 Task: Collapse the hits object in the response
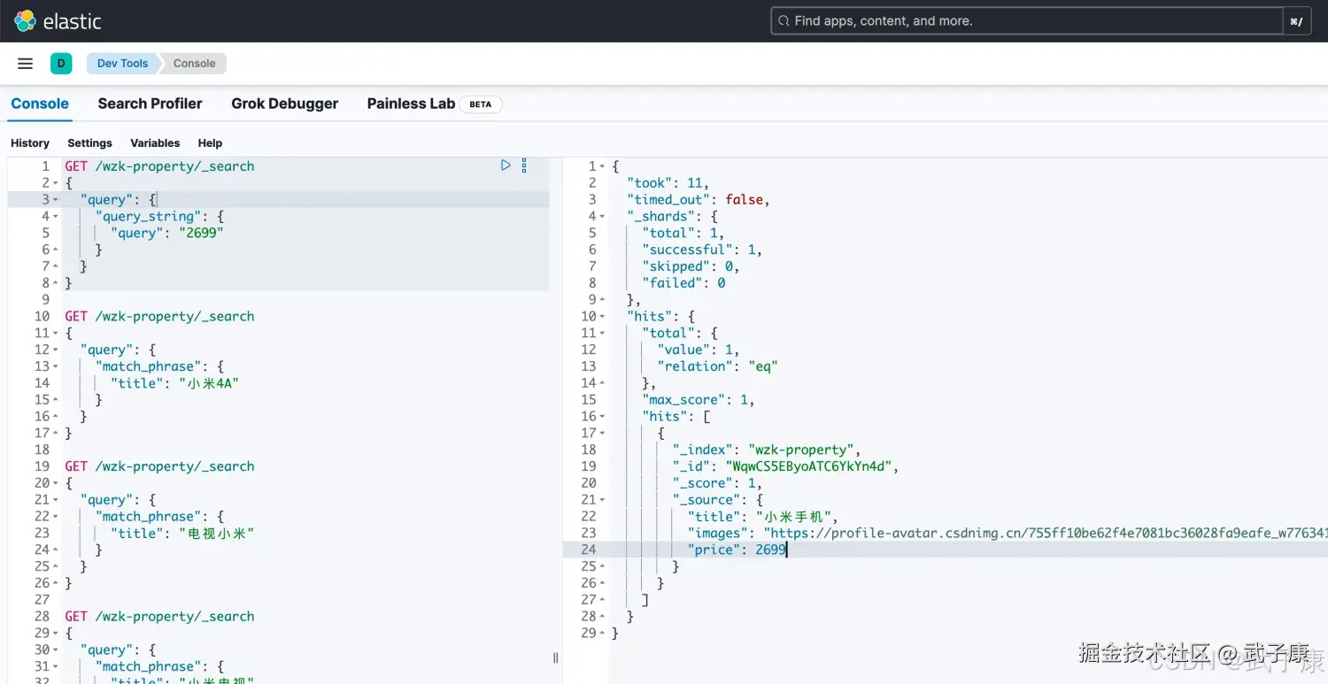pyautogui.click(x=601, y=316)
